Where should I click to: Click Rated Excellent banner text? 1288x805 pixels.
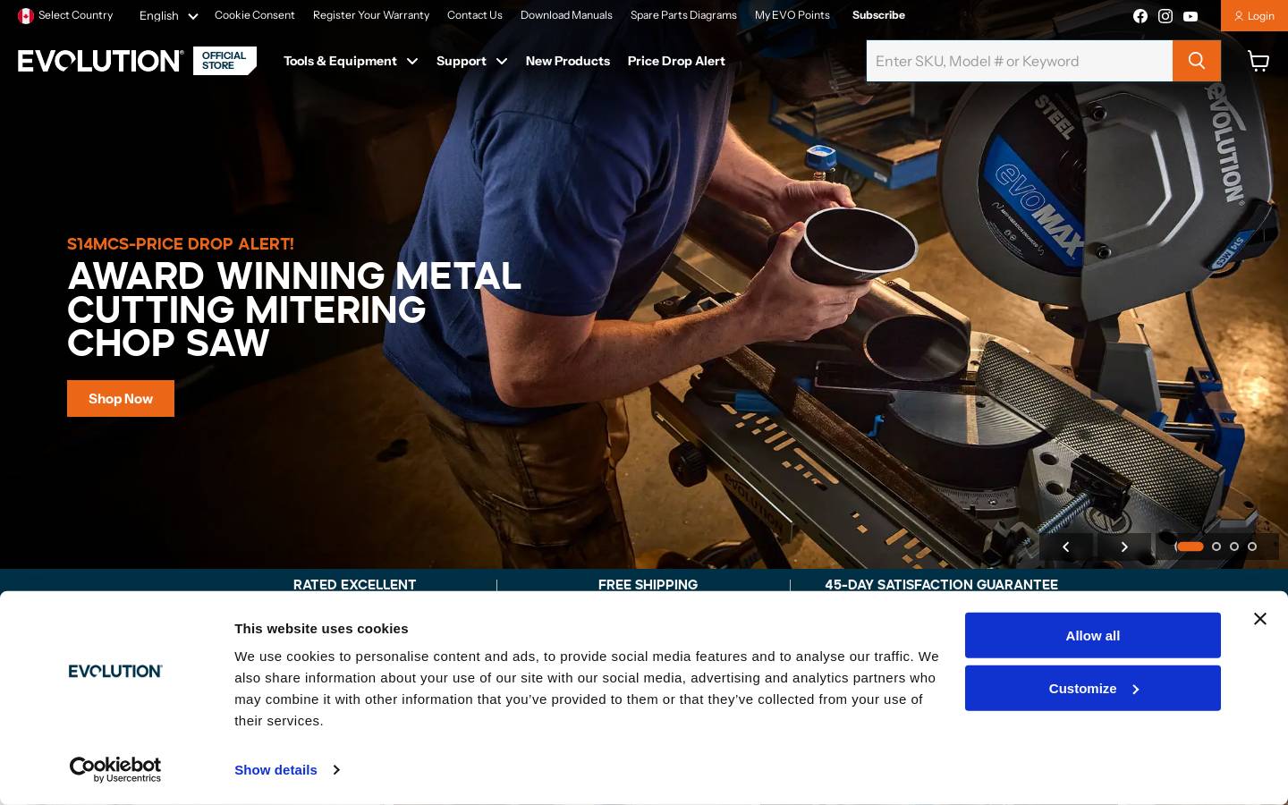tap(355, 584)
